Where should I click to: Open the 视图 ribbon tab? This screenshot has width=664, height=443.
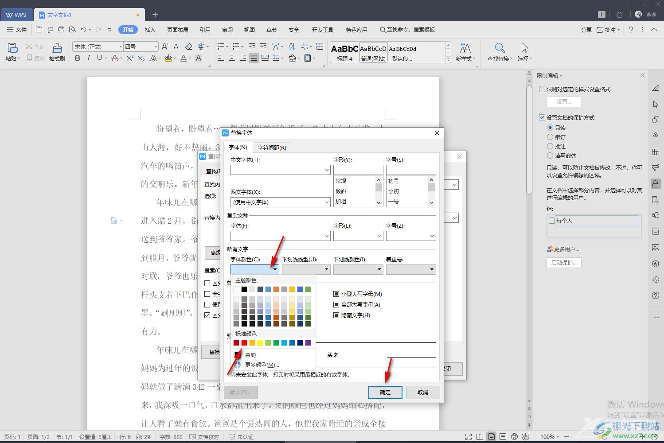click(250, 30)
